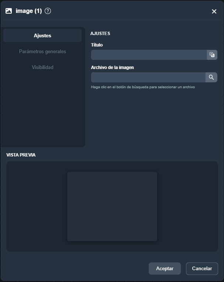Click the Archivo de la imagen field
The height and width of the screenshot is (282, 224).
148,78
